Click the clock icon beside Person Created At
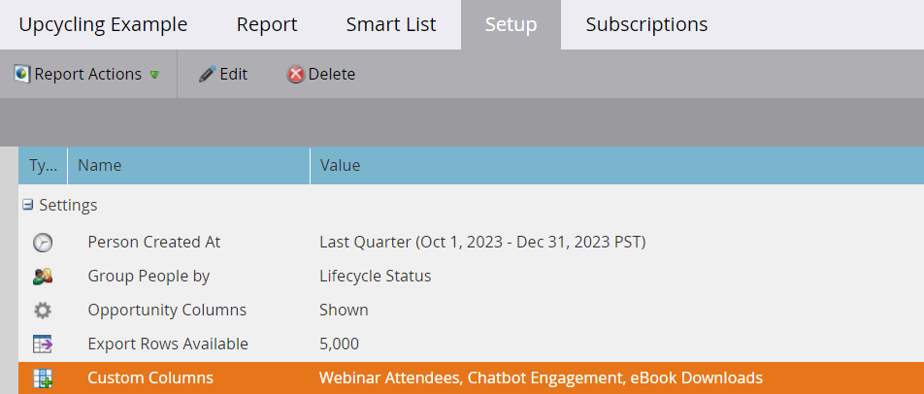 point(43,242)
